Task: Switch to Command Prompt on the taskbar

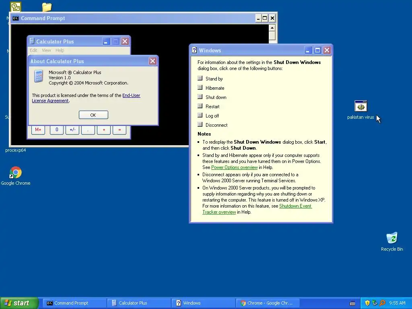Action: (74, 303)
